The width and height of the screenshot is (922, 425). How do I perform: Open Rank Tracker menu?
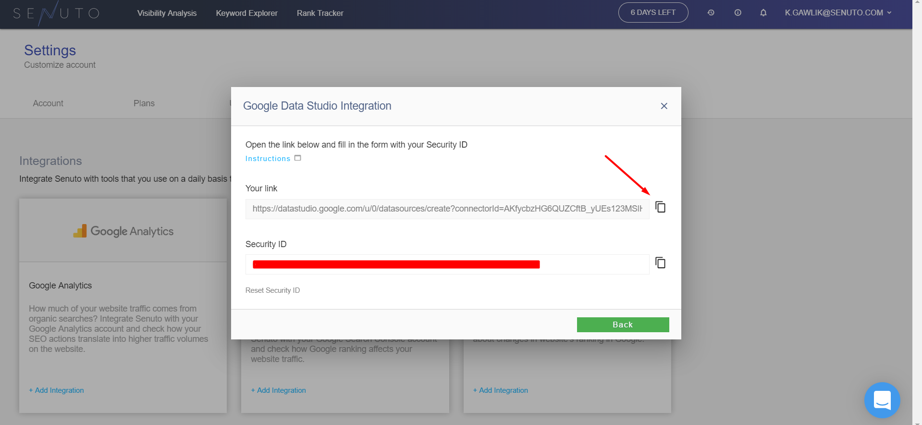pyautogui.click(x=320, y=13)
